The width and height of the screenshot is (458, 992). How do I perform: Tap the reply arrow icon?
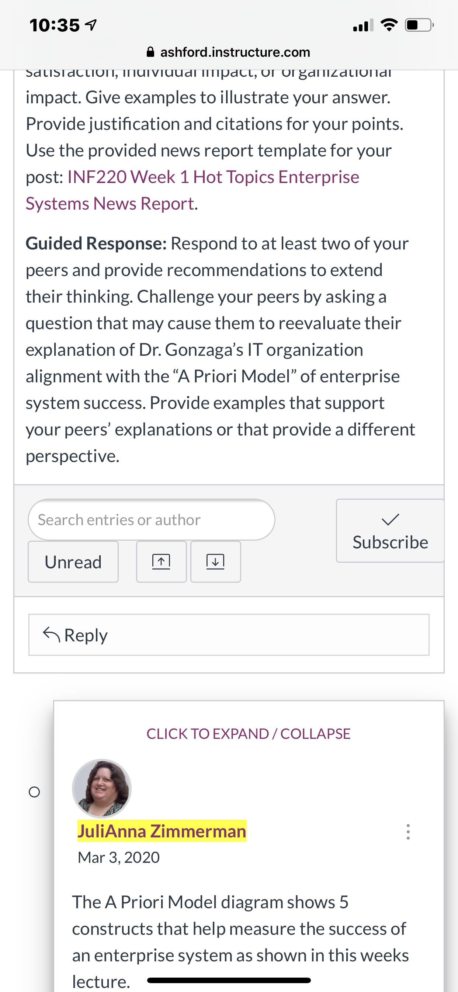[51, 635]
